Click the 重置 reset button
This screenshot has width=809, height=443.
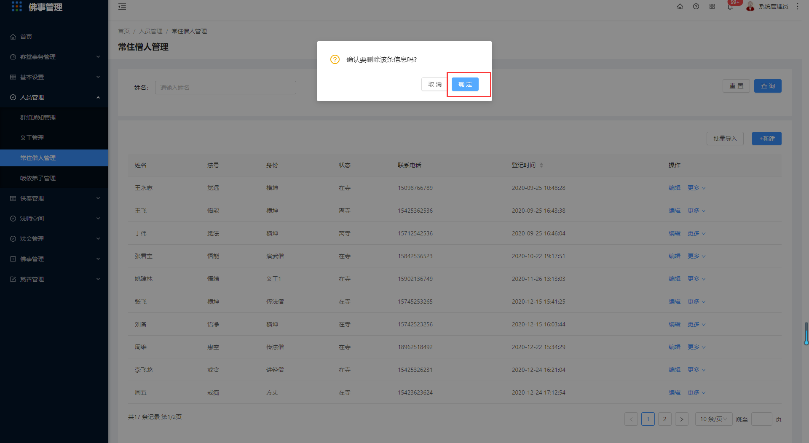pos(736,86)
